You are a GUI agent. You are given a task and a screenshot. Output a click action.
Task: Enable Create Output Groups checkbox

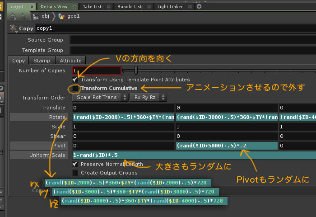(x=75, y=173)
